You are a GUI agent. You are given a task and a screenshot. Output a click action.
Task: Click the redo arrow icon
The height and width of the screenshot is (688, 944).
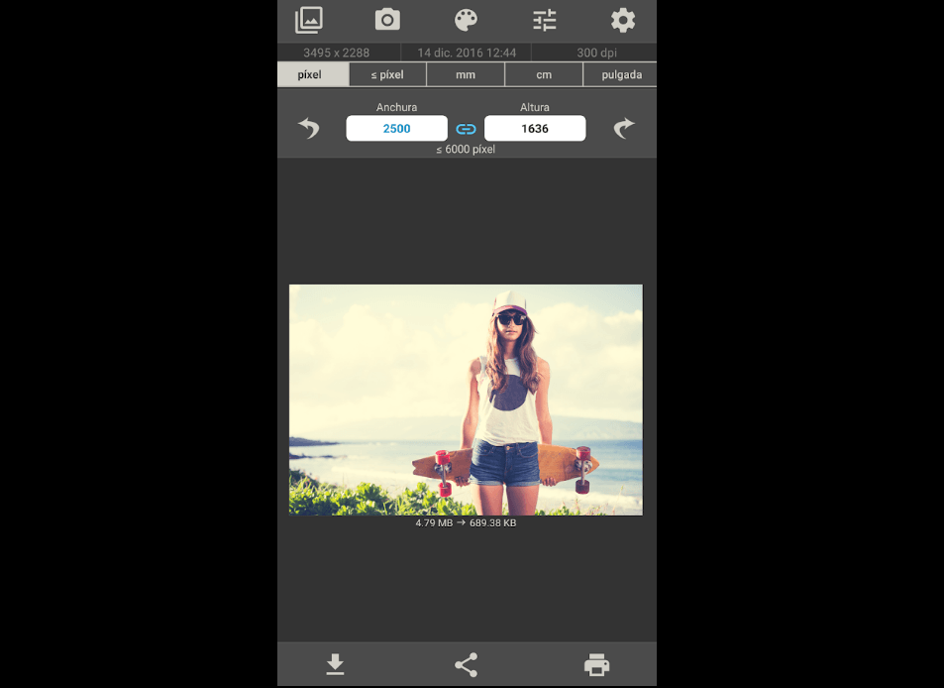(x=624, y=128)
